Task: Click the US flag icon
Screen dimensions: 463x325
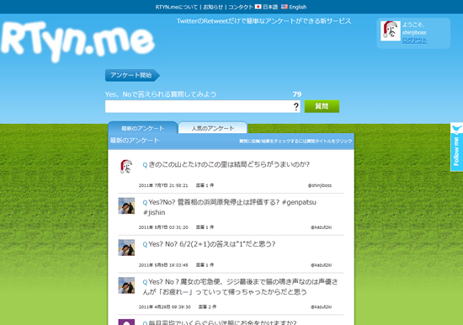Action: 284,7
